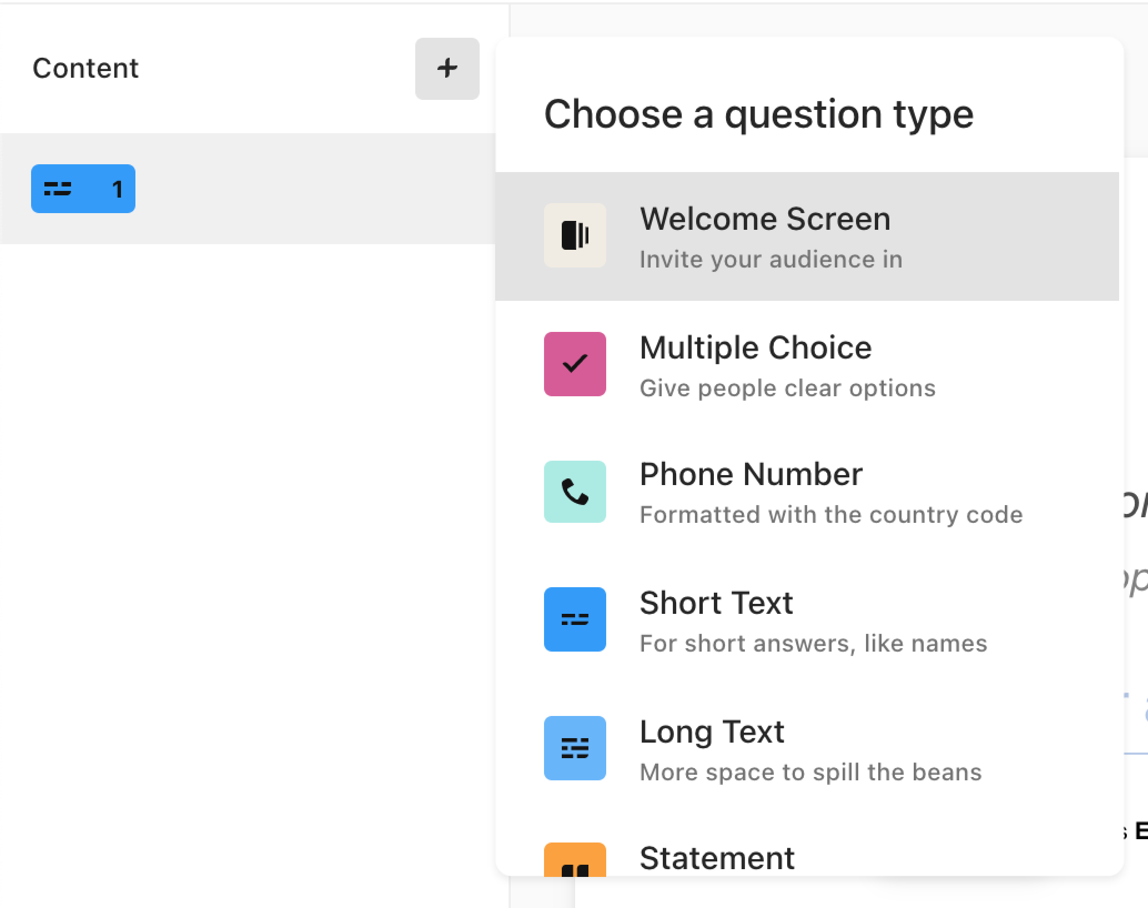Click the plus button to add content
Viewport: 1148px width, 908px height.
447,69
